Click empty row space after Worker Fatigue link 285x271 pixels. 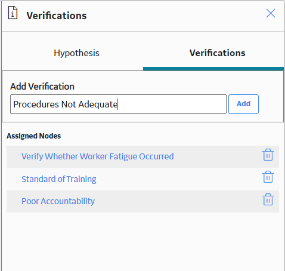[x=218, y=156]
